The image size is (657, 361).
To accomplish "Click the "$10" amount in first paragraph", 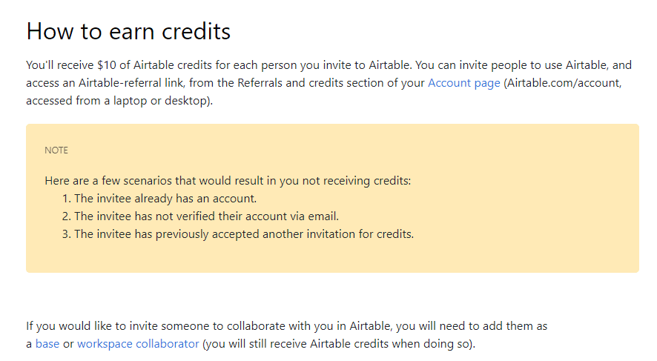I will pos(111,65).
